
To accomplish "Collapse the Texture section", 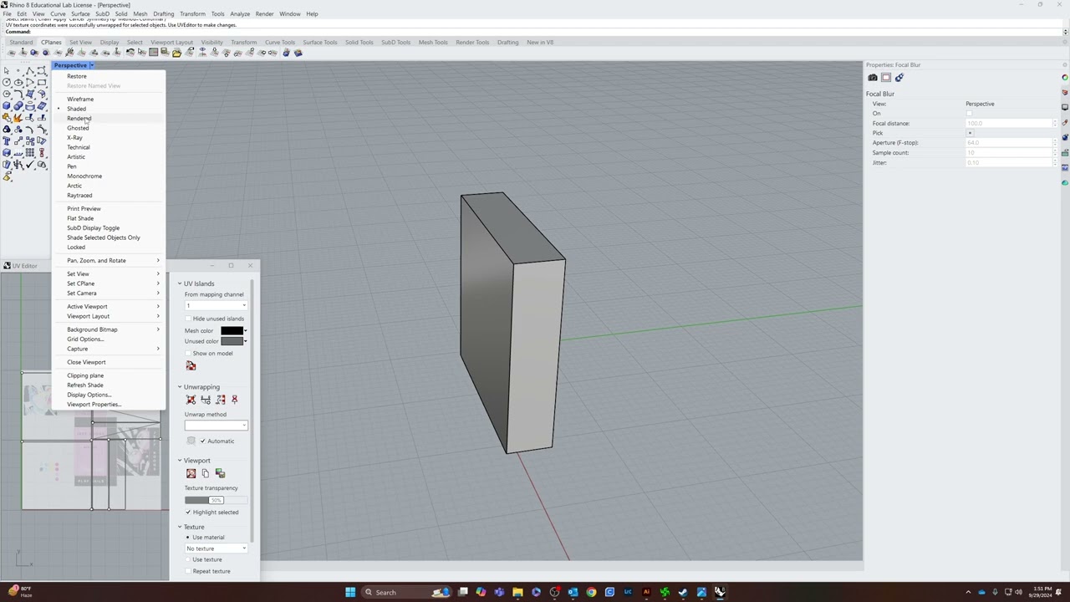I will pyautogui.click(x=179, y=528).
